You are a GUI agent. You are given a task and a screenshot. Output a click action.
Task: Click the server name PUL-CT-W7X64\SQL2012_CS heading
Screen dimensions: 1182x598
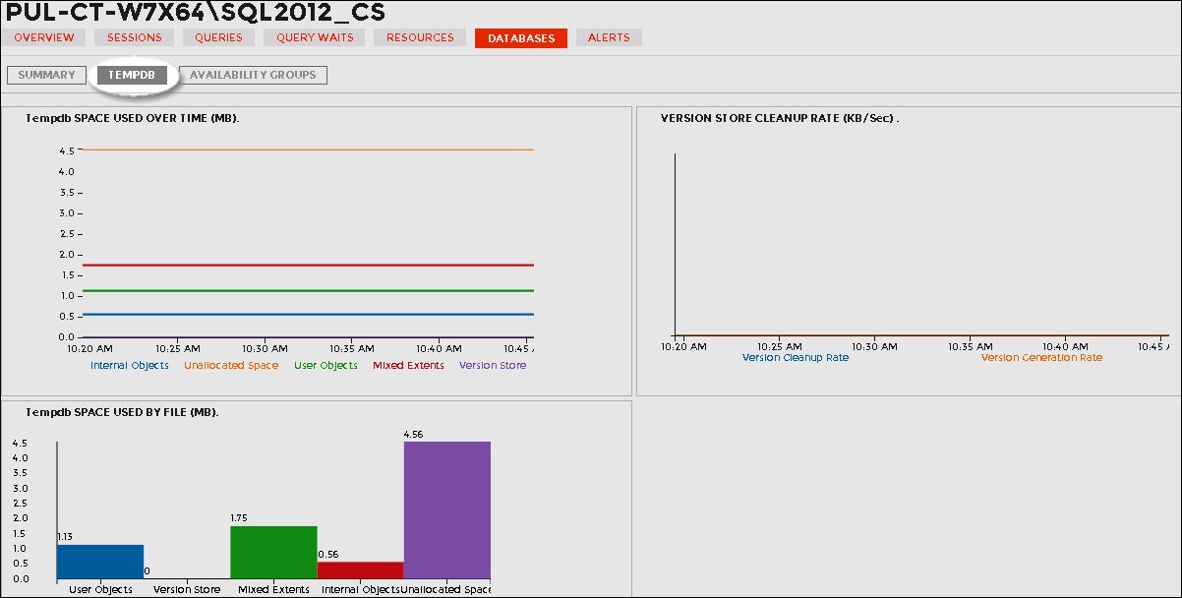click(196, 13)
